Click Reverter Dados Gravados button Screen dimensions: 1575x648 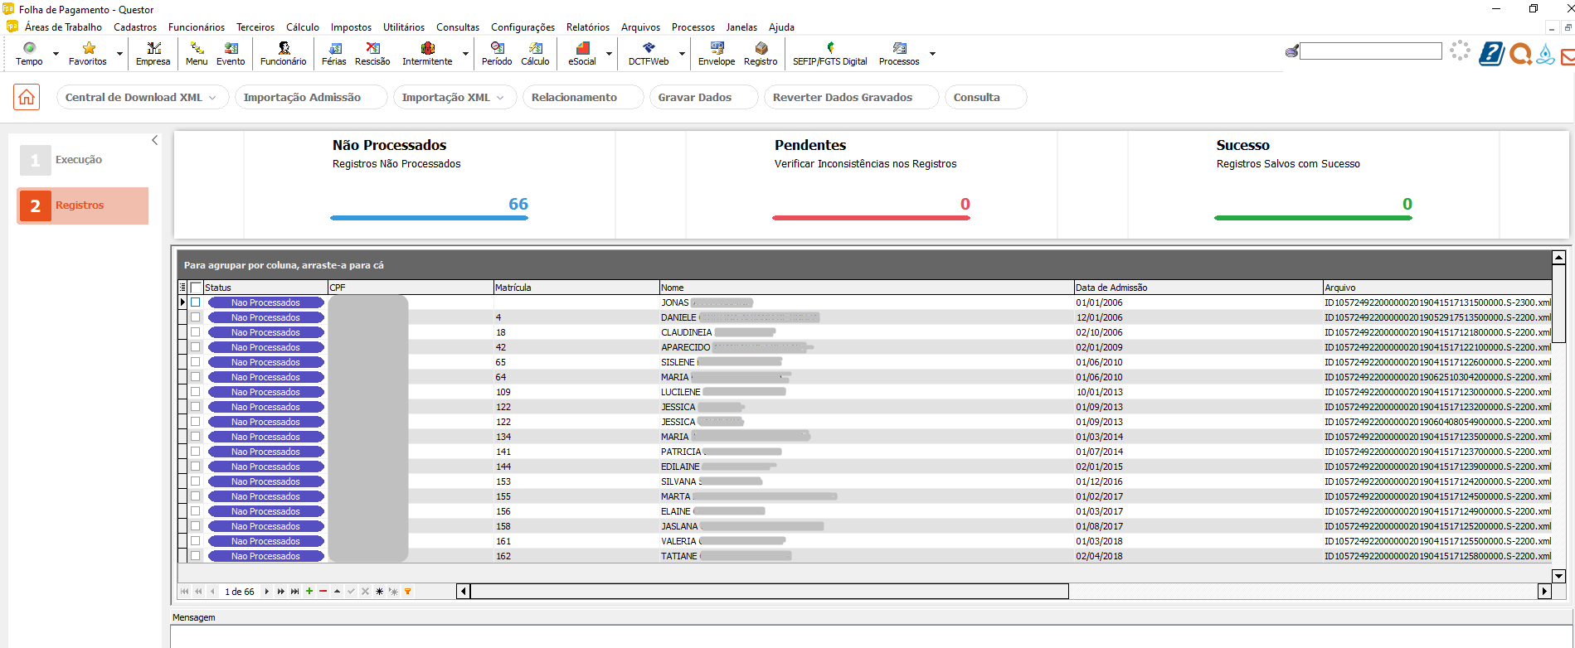[851, 97]
